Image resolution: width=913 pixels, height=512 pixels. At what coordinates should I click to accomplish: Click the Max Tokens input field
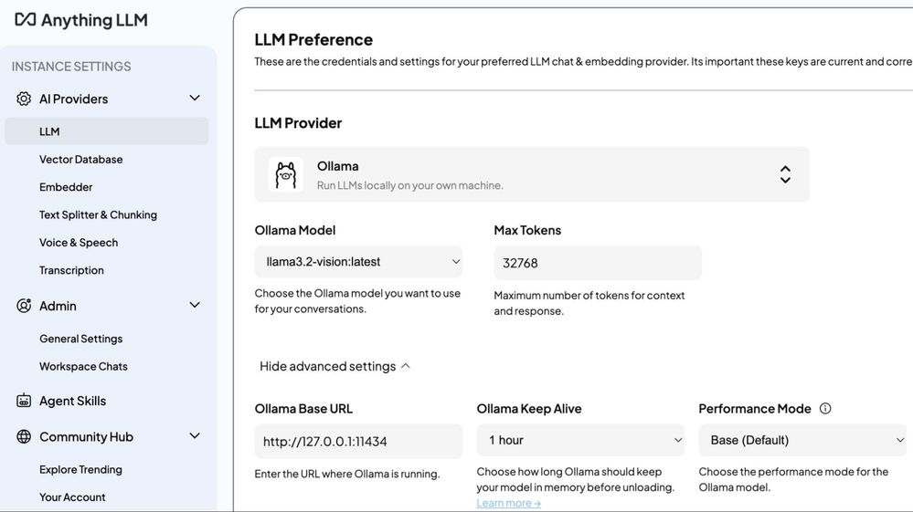pos(598,263)
